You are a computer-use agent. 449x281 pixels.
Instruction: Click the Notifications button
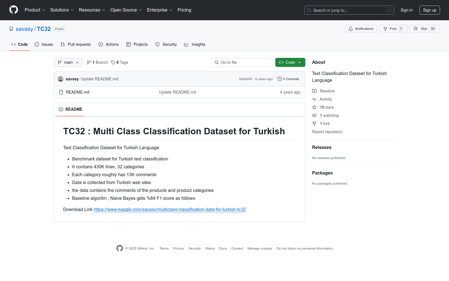click(x=361, y=29)
